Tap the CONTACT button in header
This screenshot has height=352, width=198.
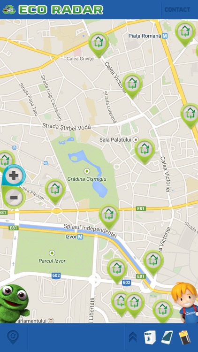177,10
